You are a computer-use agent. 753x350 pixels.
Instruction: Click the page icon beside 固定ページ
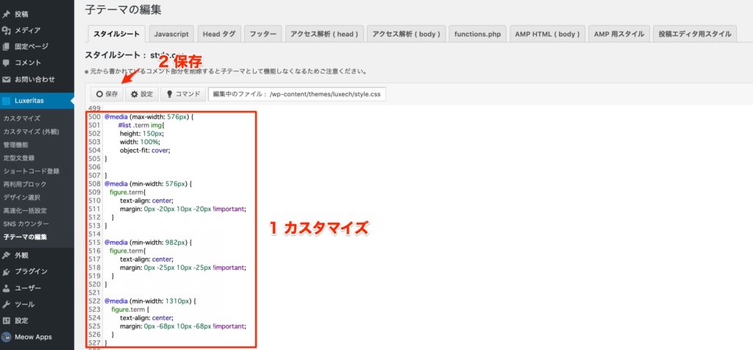[x=6, y=46]
